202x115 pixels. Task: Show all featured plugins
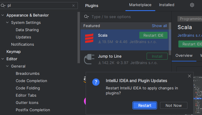[159, 26]
